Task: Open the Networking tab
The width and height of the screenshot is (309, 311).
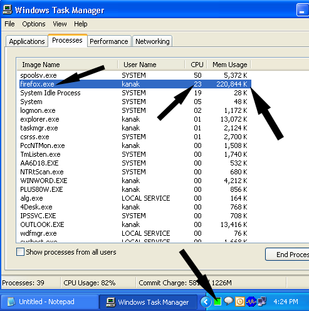Action: click(152, 41)
